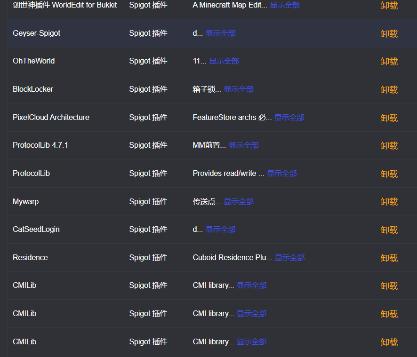Uninstall the Mywarp plugin

point(389,202)
